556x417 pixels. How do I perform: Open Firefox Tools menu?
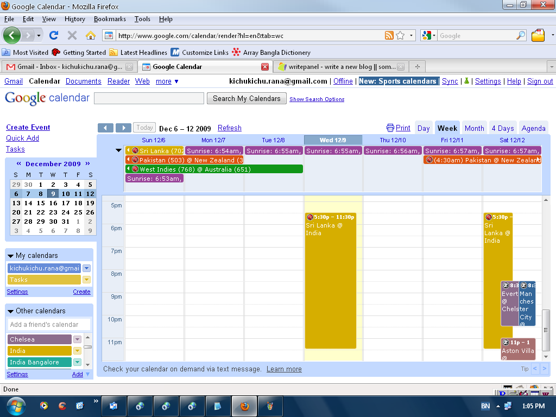pos(142,19)
